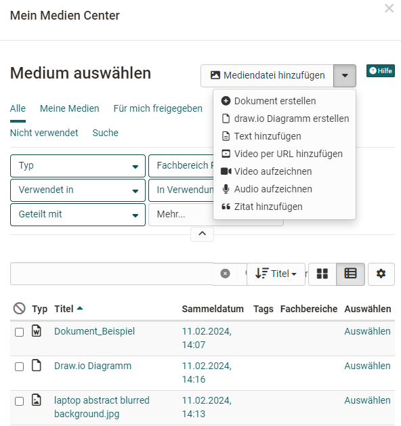The width and height of the screenshot is (401, 426).
Task: Click the Word file icon of Dokument_Beispiel
Action: pos(37,331)
